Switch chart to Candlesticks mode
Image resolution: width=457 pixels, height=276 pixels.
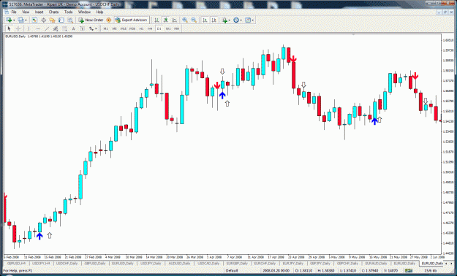[x=166, y=20]
